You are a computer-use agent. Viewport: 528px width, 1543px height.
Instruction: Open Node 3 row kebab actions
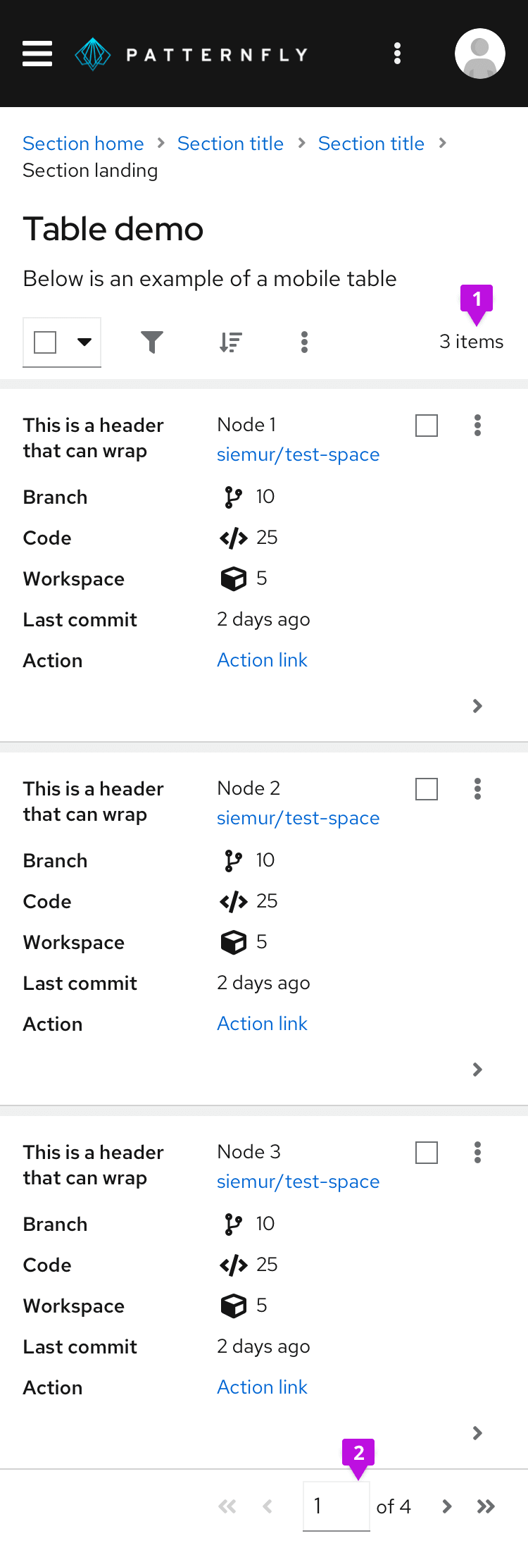click(477, 1153)
